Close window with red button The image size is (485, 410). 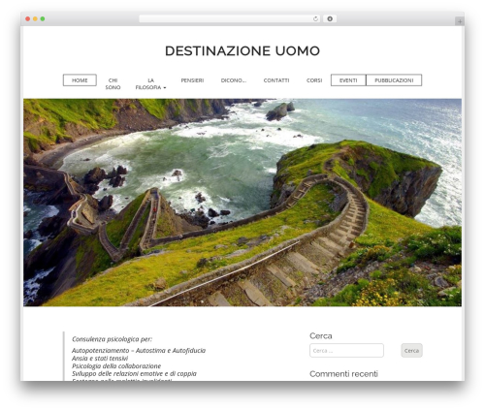tap(28, 19)
